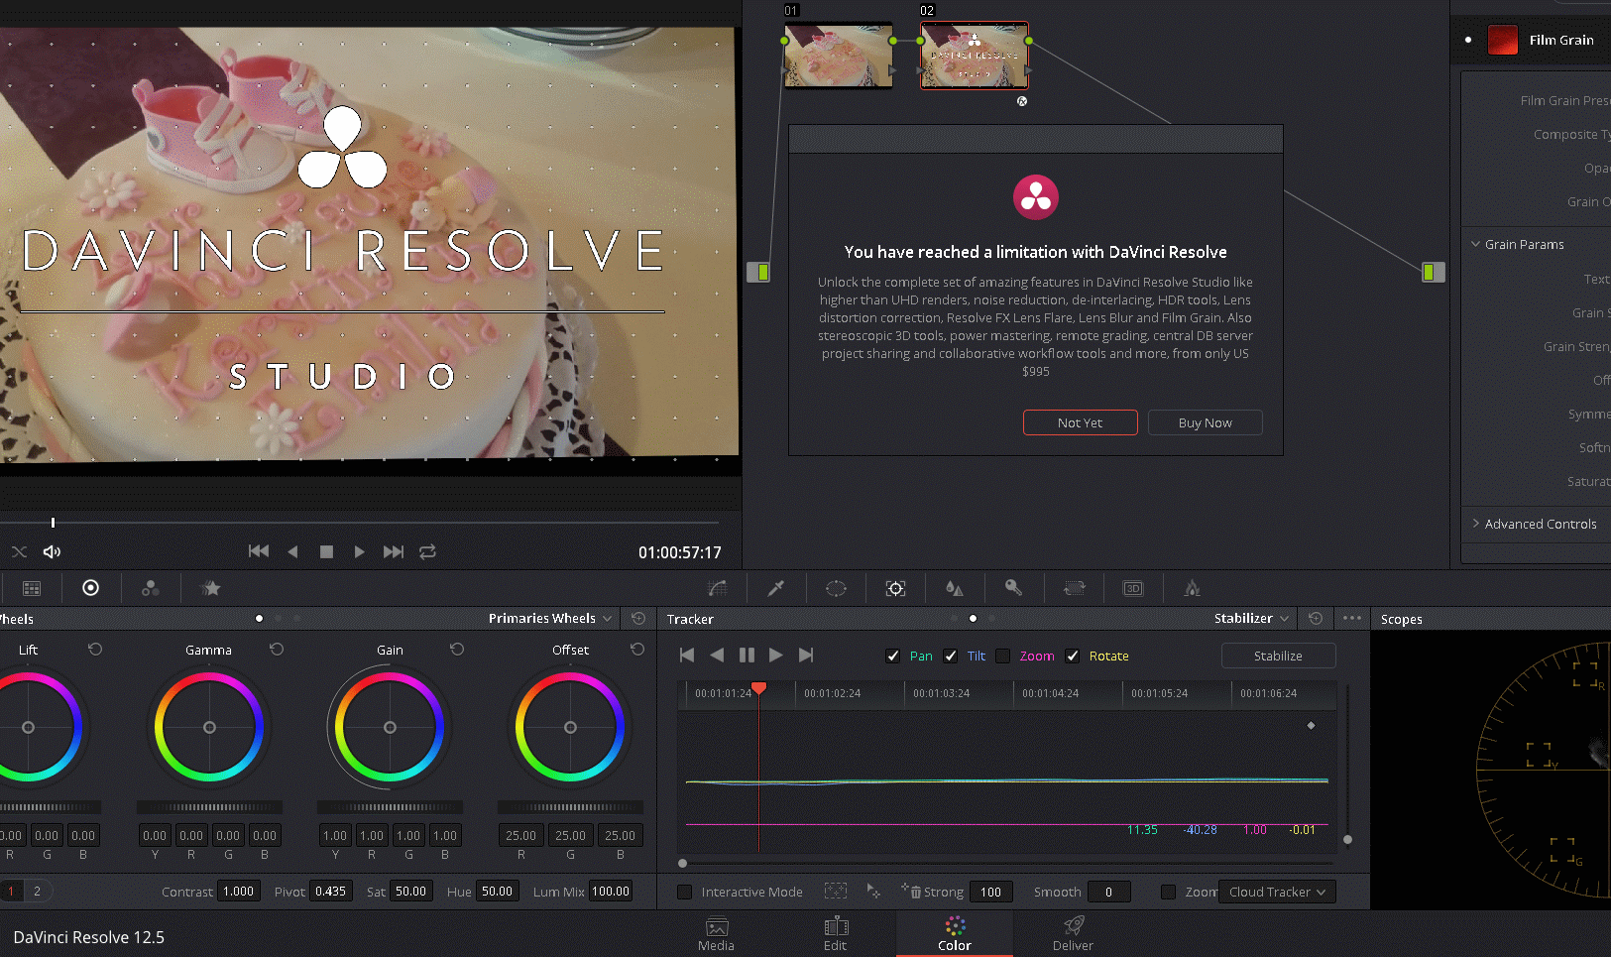Viewport: 1611px width, 957px height.
Task: Click the Gamma color wheel center
Action: pos(209,727)
